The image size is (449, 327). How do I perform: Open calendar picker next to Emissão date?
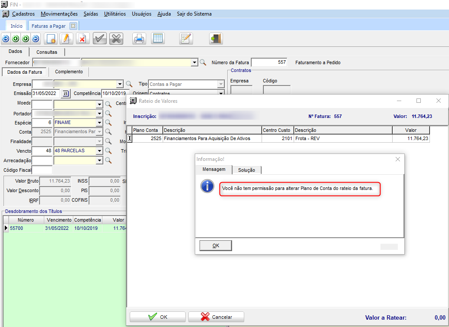pyautogui.click(x=65, y=93)
